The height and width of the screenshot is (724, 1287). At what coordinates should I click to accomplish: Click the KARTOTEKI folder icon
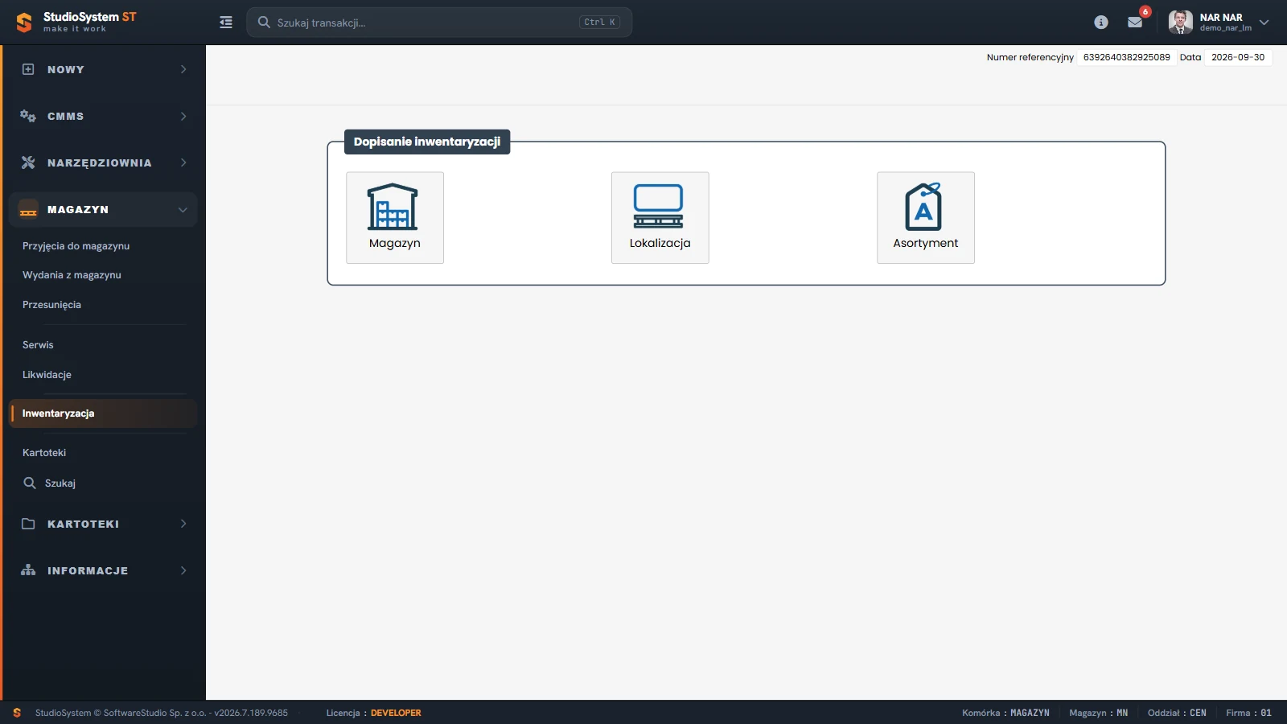coord(28,524)
